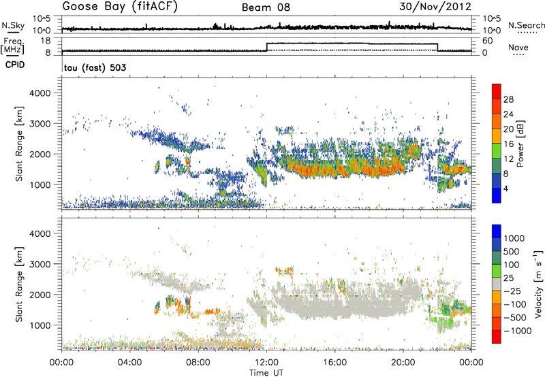The height and width of the screenshot is (377, 545).
Task: Select the '28' Power colorbar value
Action: pos(508,99)
